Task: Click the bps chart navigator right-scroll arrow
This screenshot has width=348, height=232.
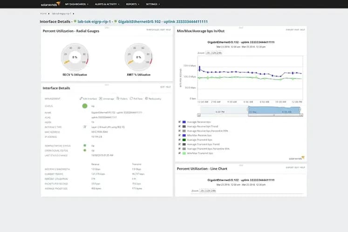Action: click(301, 115)
